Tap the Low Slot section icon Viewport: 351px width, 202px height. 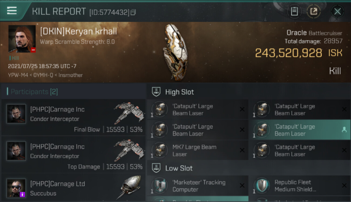(156, 168)
